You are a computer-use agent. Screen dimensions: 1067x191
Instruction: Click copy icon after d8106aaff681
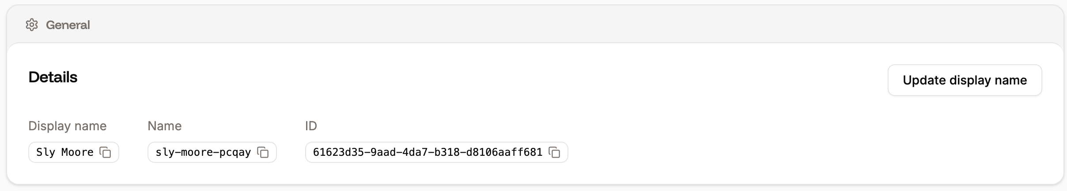(554, 152)
